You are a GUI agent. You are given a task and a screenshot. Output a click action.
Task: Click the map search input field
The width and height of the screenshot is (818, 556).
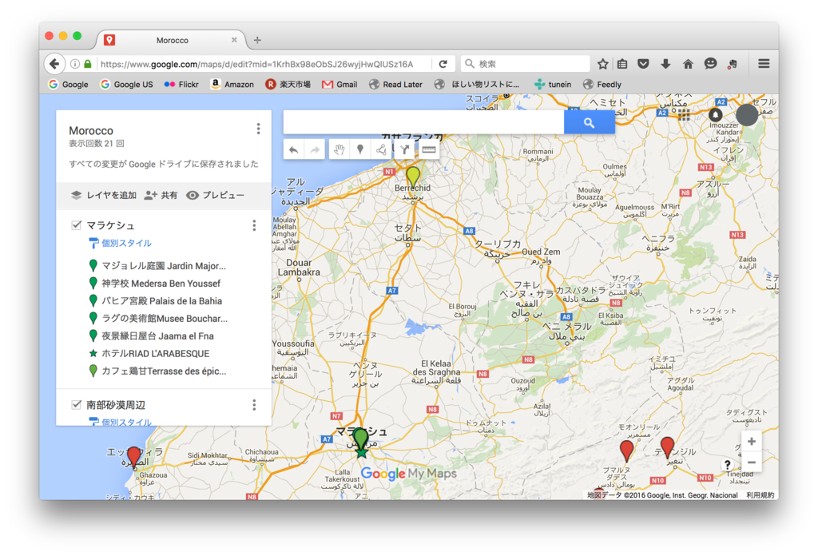(423, 122)
